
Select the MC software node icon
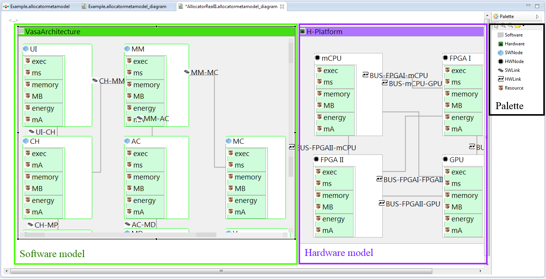point(229,141)
